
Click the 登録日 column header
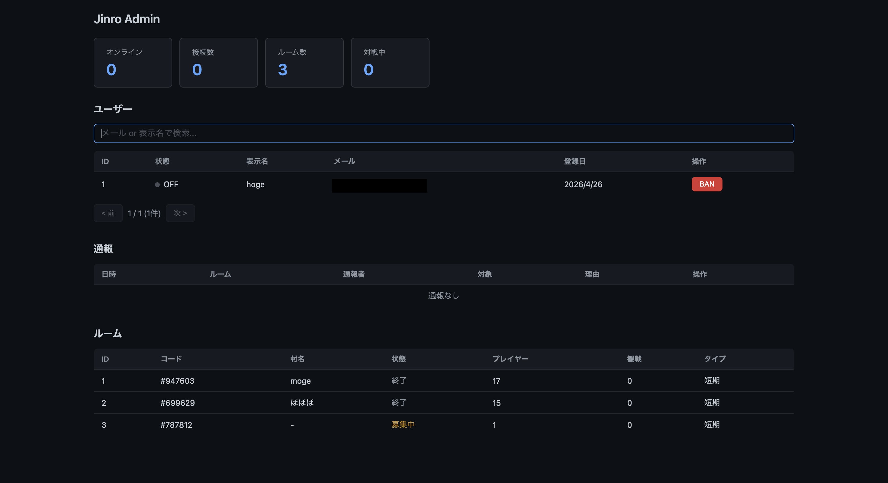(x=574, y=161)
